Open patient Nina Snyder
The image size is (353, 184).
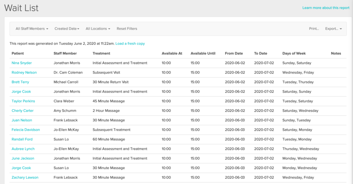22,63
